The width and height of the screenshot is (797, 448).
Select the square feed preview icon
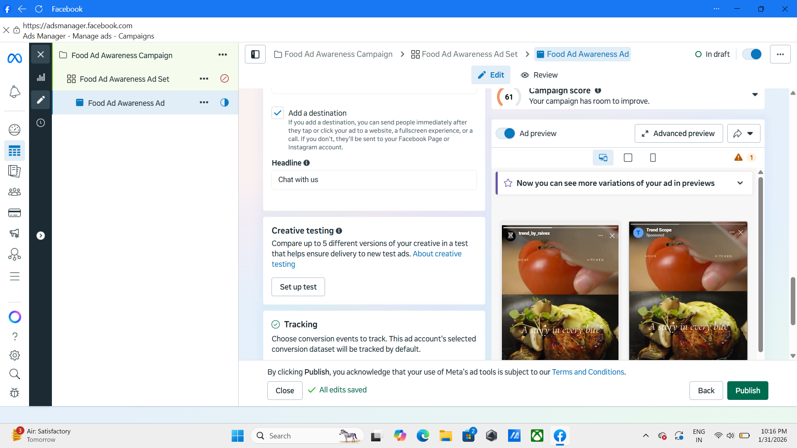click(628, 158)
